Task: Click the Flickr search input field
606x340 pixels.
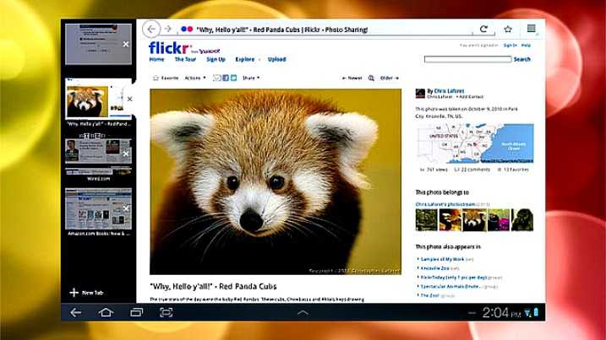Action: (x=468, y=59)
